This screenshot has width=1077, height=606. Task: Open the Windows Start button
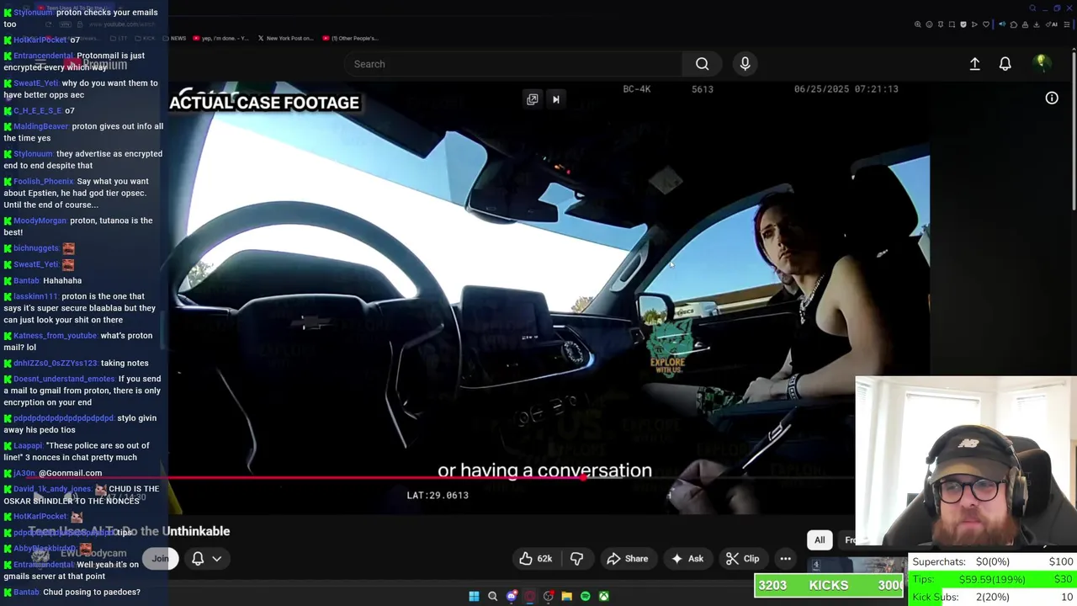(x=474, y=596)
